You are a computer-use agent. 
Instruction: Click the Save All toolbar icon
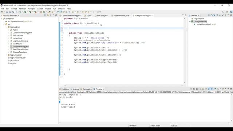pos(10,12)
